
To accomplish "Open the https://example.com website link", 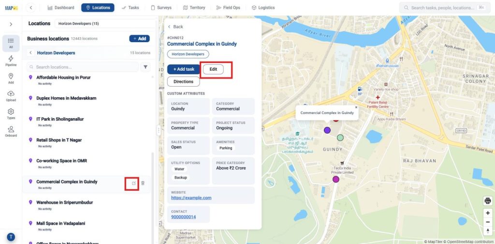I will coord(191,198).
